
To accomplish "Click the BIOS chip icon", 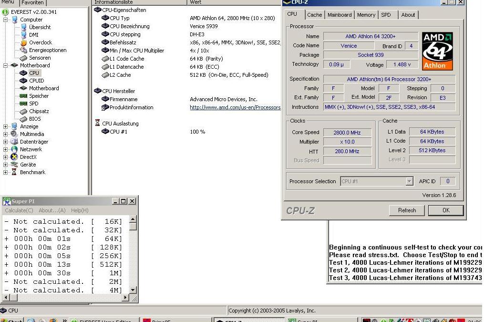I will (x=23, y=119).
